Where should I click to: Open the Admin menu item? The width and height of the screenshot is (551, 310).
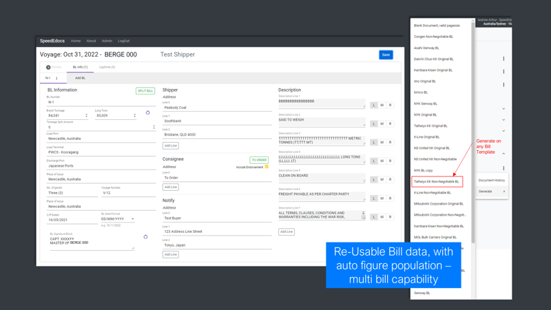pyautogui.click(x=107, y=41)
